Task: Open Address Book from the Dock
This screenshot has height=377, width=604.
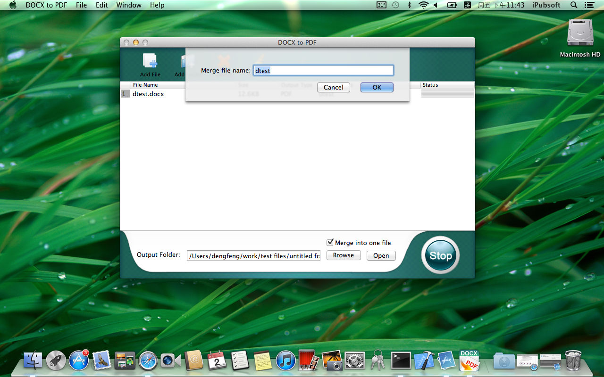Action: click(x=194, y=361)
